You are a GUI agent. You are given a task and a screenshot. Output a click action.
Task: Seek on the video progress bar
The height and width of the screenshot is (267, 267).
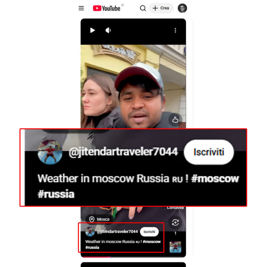pos(133,257)
